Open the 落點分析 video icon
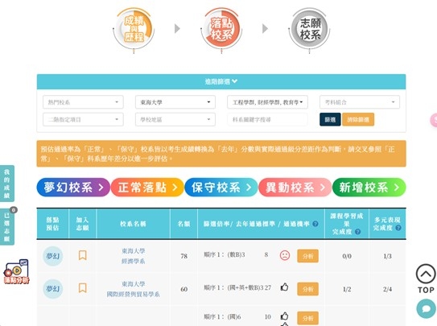 tap(16, 272)
